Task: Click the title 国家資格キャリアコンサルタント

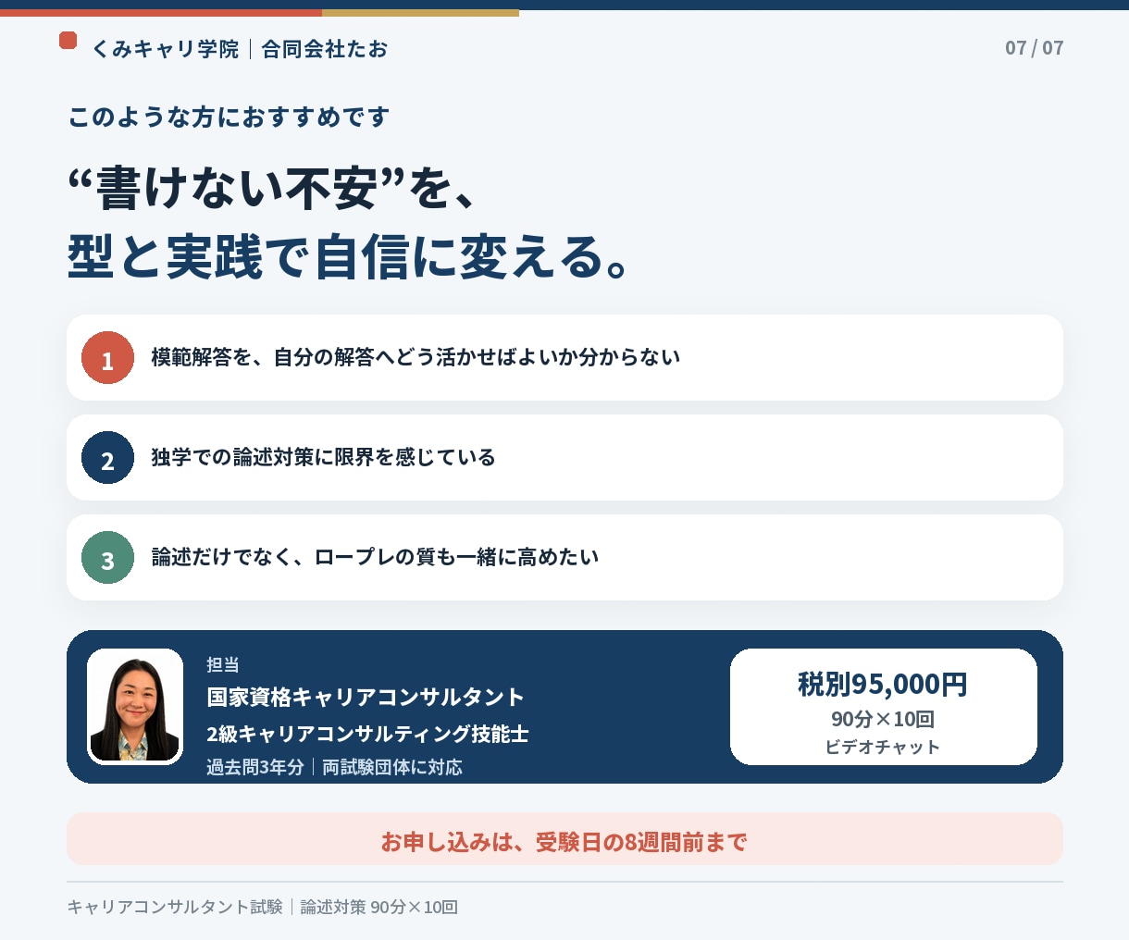Action: coord(366,697)
